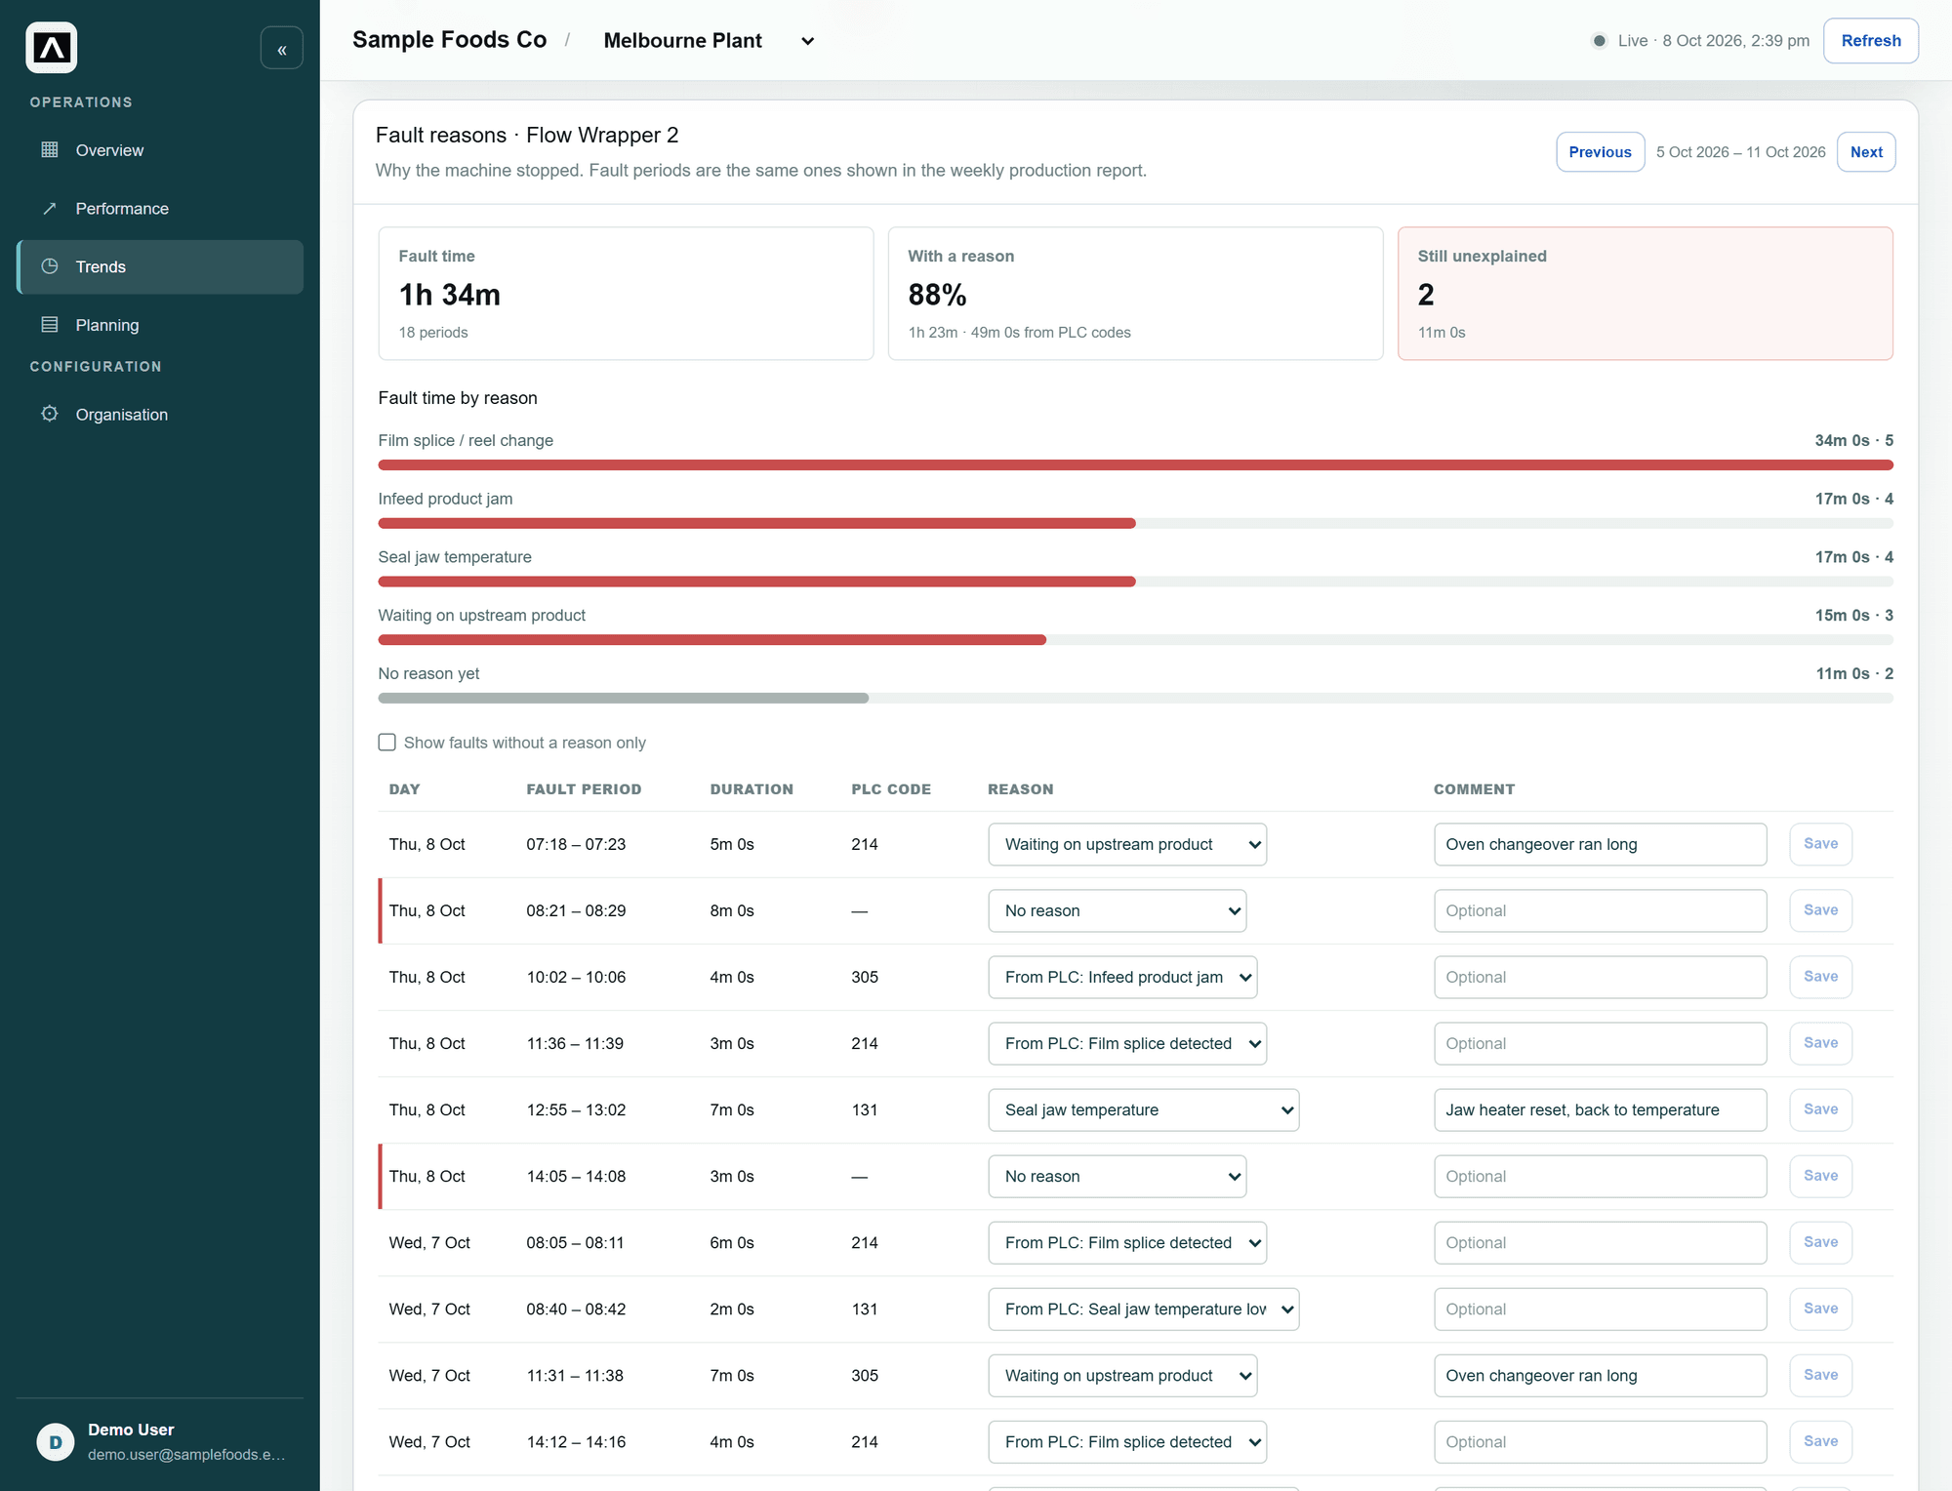Click the Trends clock icon

(50, 266)
